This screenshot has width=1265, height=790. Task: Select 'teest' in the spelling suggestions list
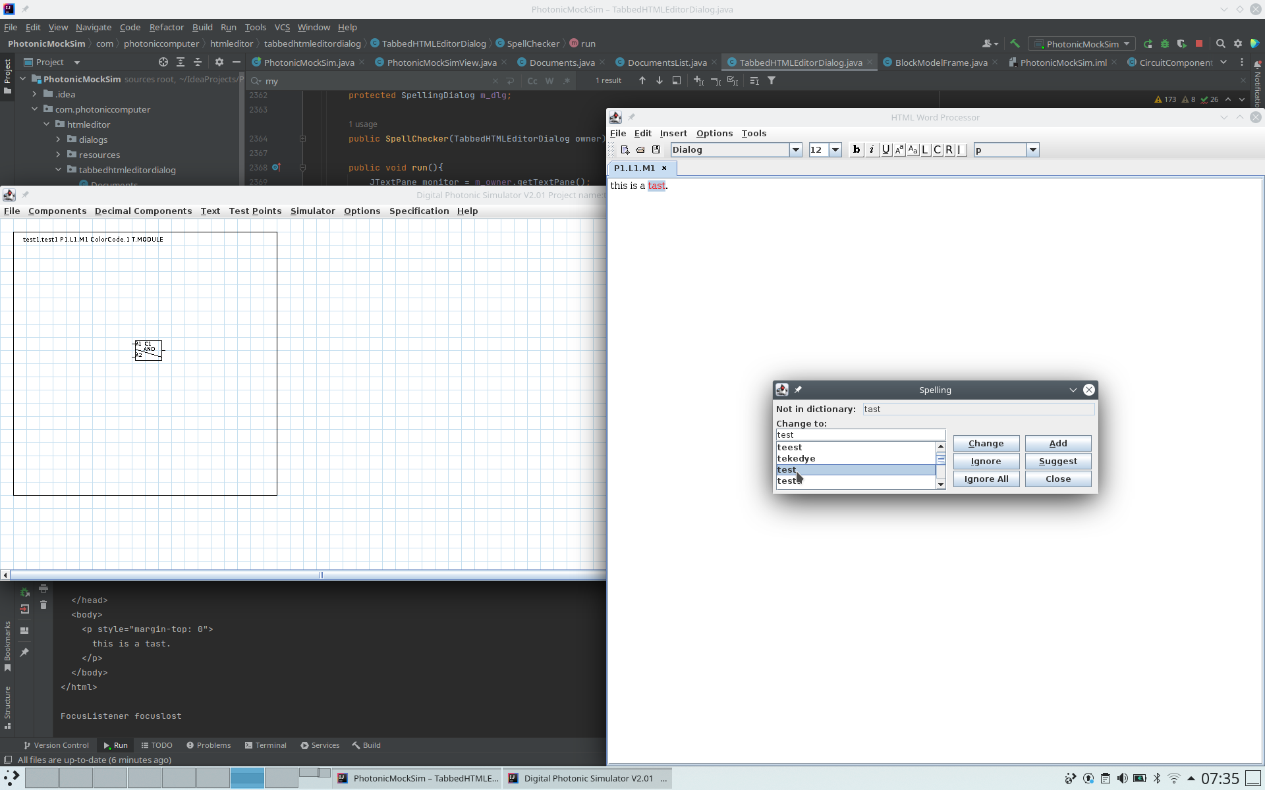pyautogui.click(x=856, y=448)
